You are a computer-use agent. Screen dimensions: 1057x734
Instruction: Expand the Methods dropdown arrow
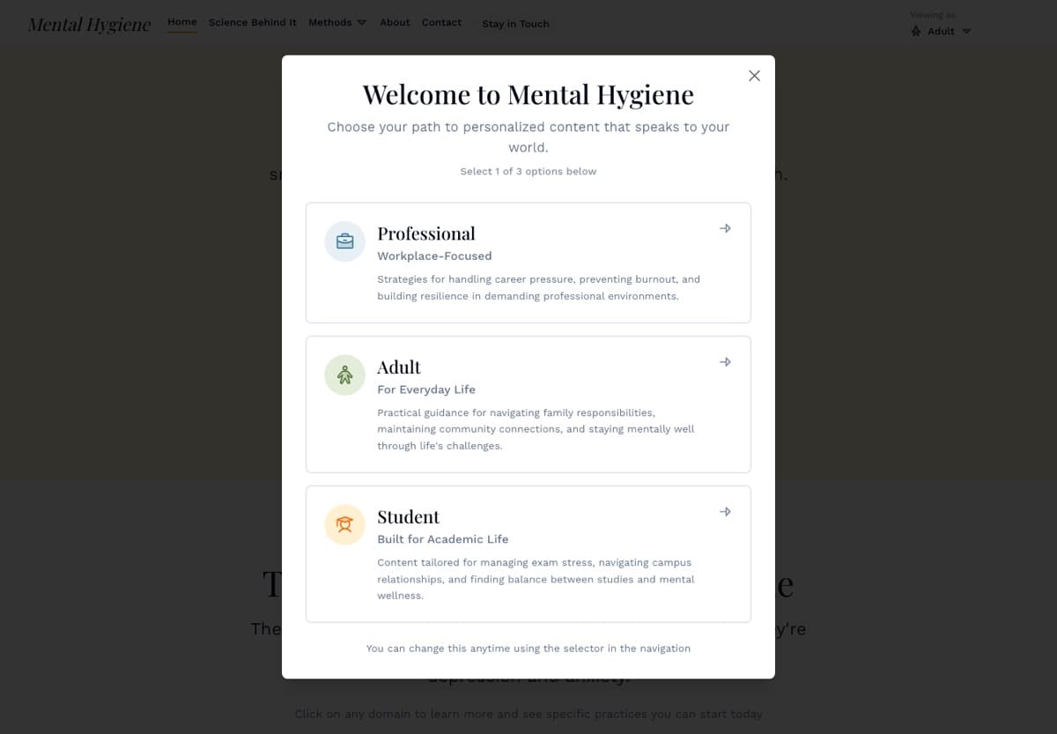coord(361,23)
